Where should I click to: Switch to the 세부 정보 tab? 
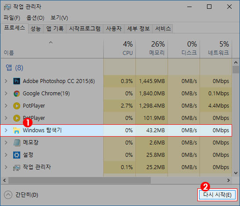[x=138, y=29]
